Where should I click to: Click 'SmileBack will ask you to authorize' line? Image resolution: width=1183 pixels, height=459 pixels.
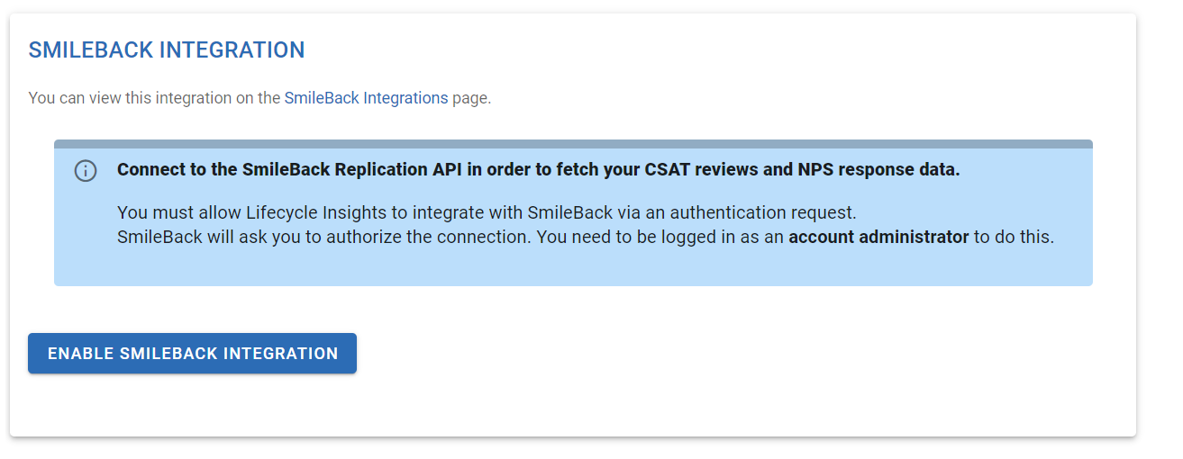pyautogui.click(x=586, y=238)
